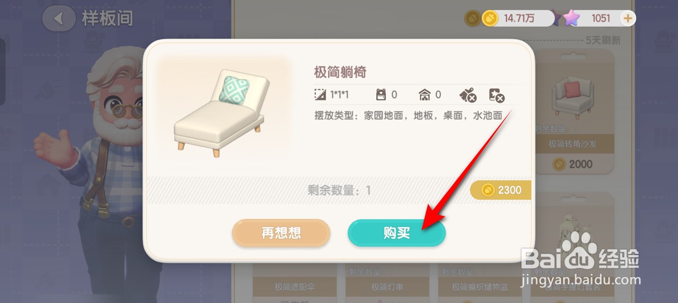Tap the gold coin icon showing 14.71万

click(490, 19)
